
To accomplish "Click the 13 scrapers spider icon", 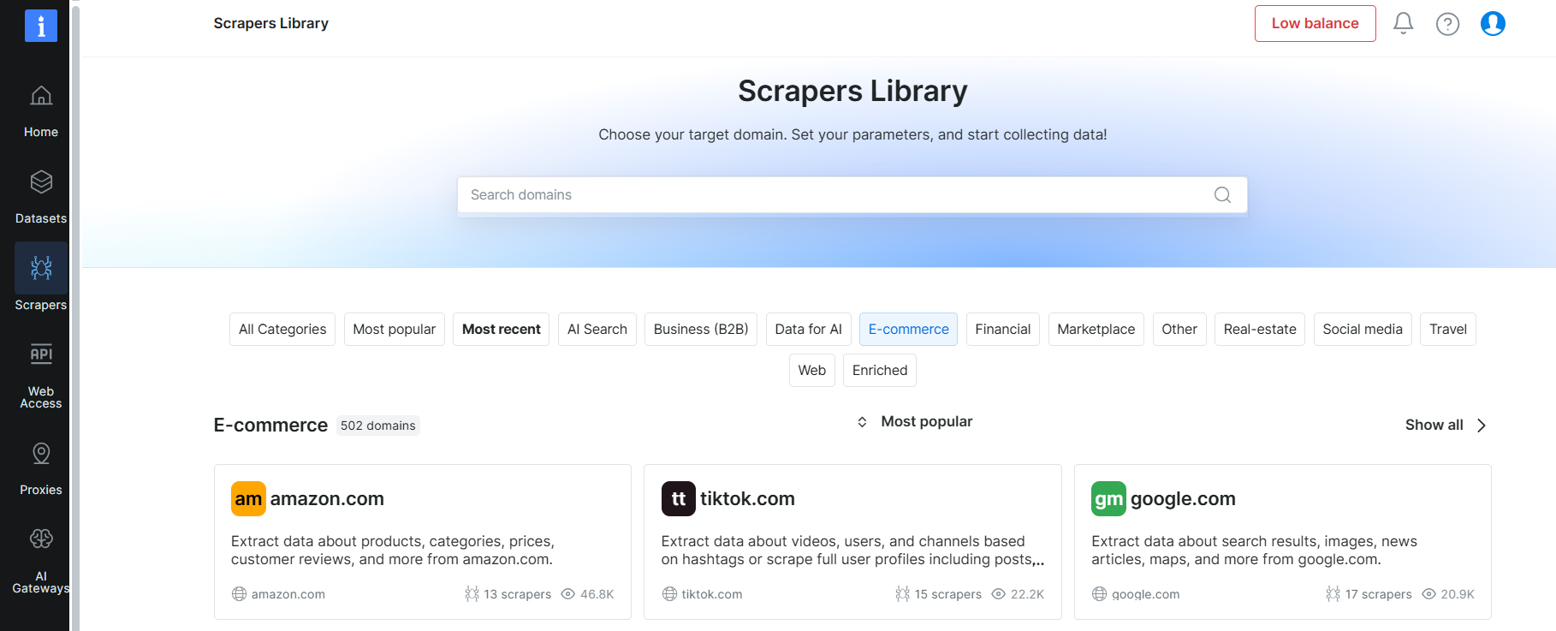I will (472, 594).
